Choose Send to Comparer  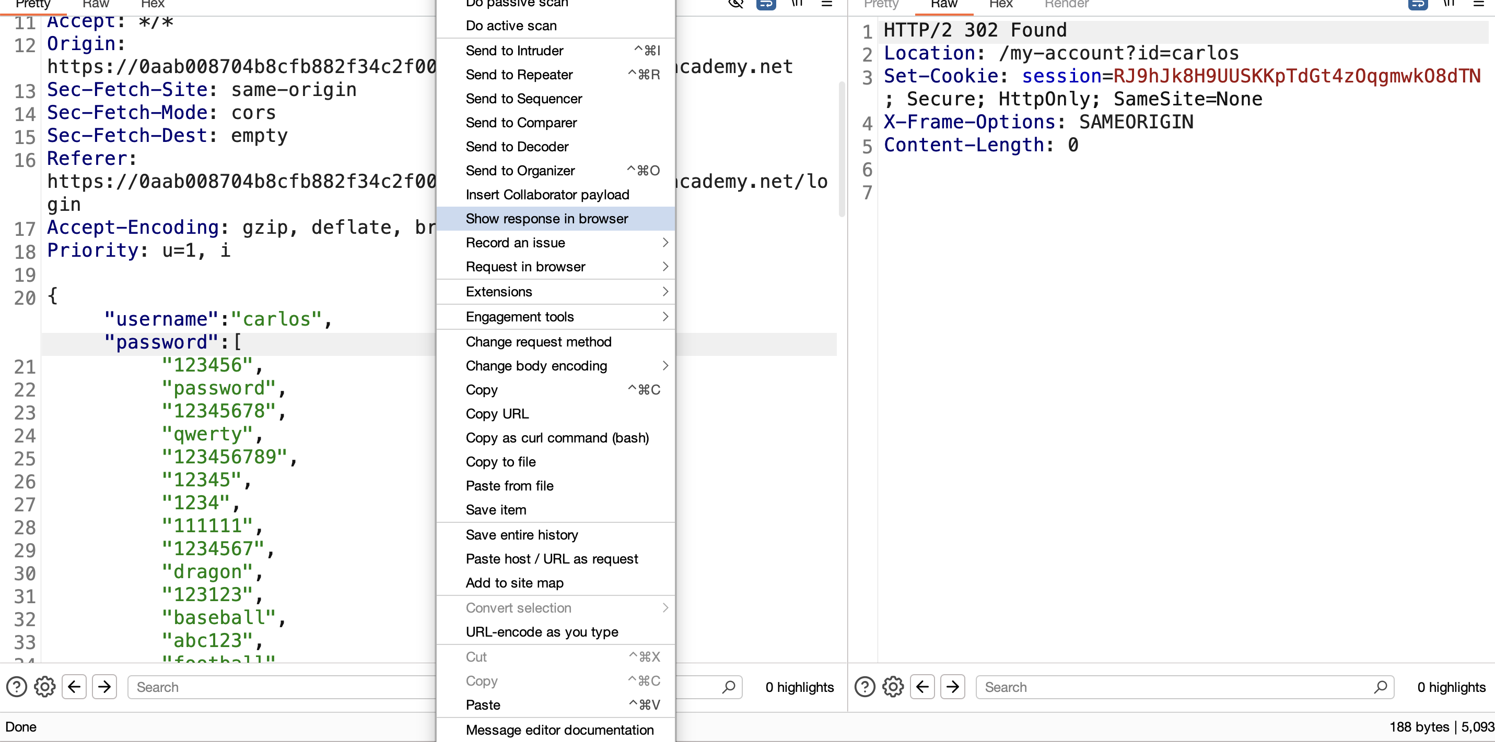point(556,123)
